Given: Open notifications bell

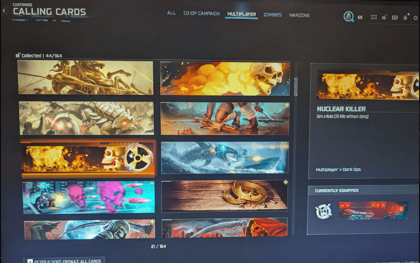Looking at the screenshot, I should (405, 17).
